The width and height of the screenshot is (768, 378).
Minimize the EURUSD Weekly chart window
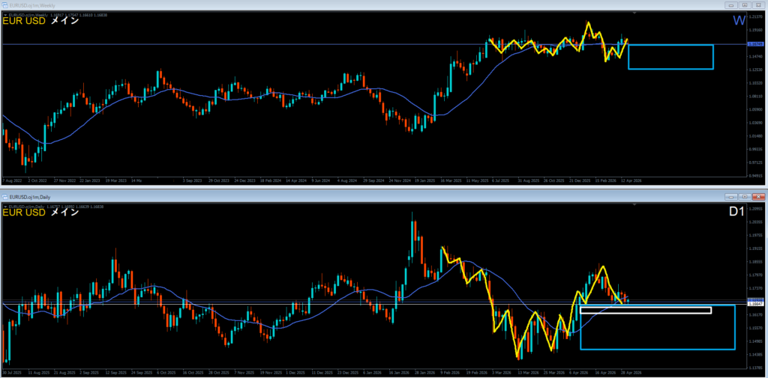click(x=733, y=5)
